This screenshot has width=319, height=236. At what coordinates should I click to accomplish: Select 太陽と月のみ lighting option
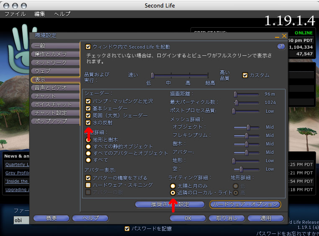(173, 186)
